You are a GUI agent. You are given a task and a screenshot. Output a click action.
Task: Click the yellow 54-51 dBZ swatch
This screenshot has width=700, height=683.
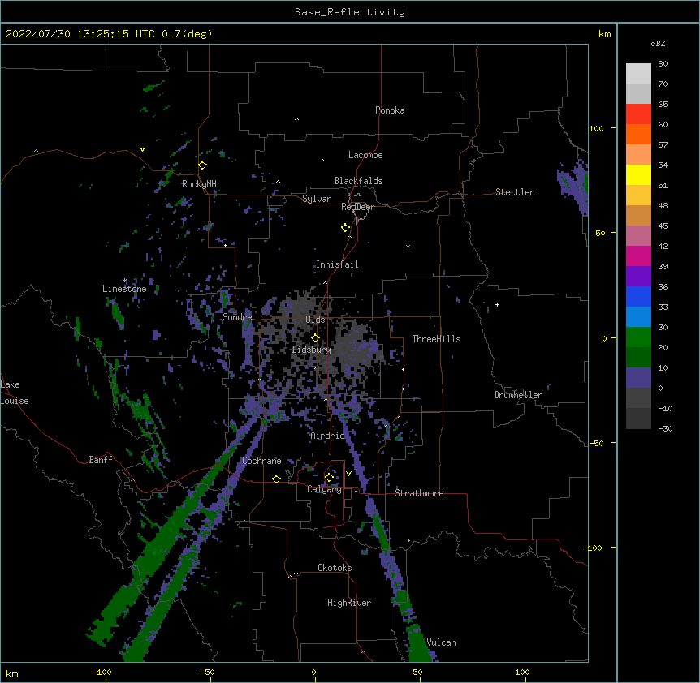point(638,175)
